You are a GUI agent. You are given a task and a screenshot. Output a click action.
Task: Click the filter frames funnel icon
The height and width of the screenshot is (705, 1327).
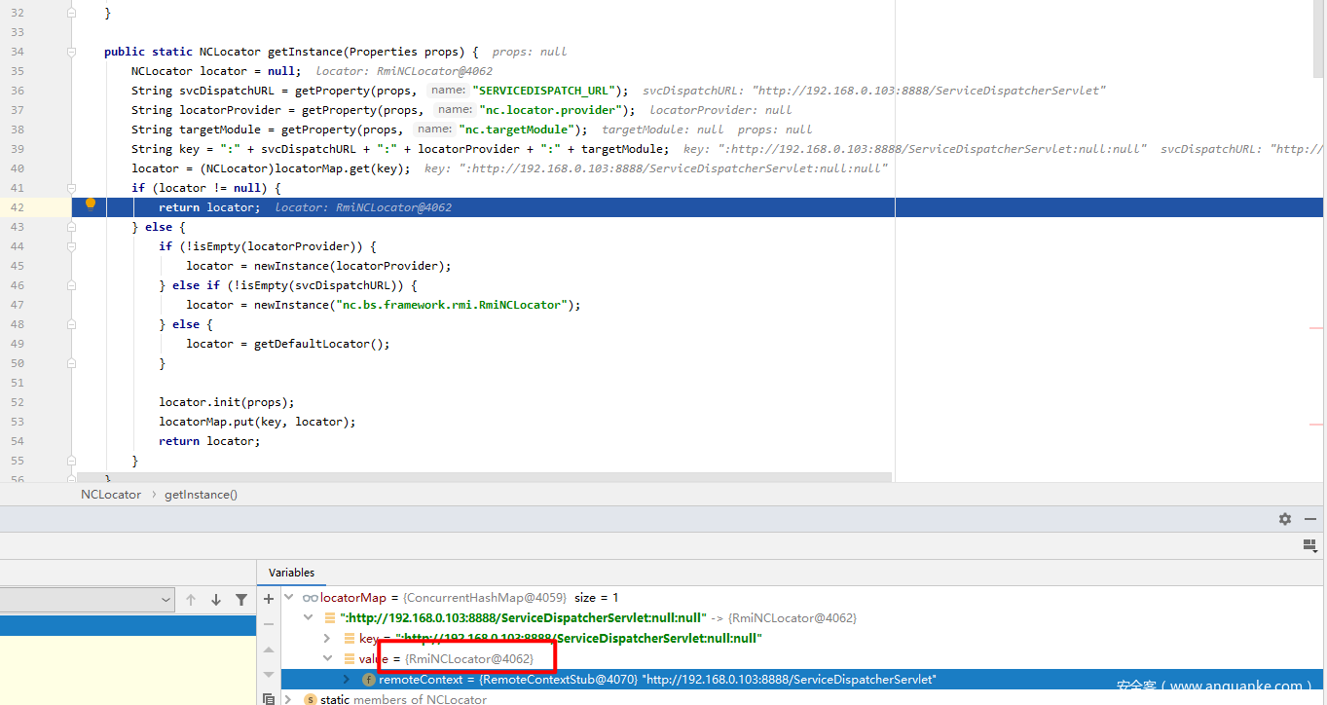[241, 600]
